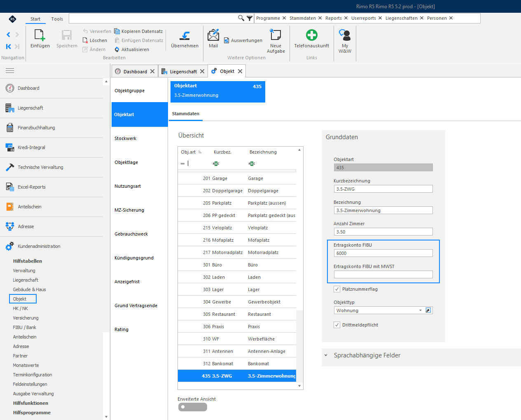Click the filter funnel icon in search bar
Screen dimensions: 521x420
(x=249, y=18)
